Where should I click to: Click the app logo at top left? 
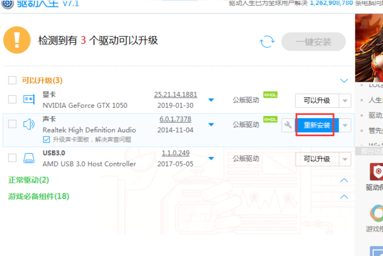tap(8, 4)
